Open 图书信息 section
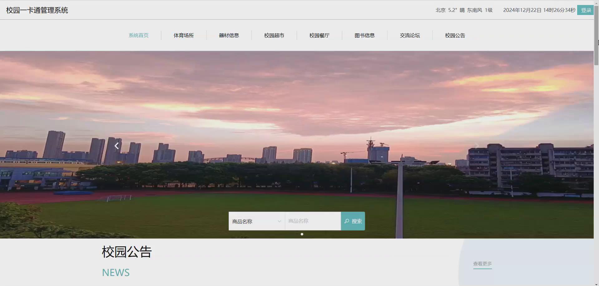This screenshot has width=599, height=286. (x=365, y=35)
